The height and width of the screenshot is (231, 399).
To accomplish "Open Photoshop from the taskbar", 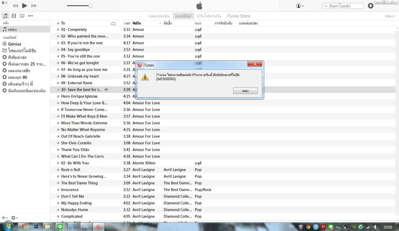I will click(36, 227).
